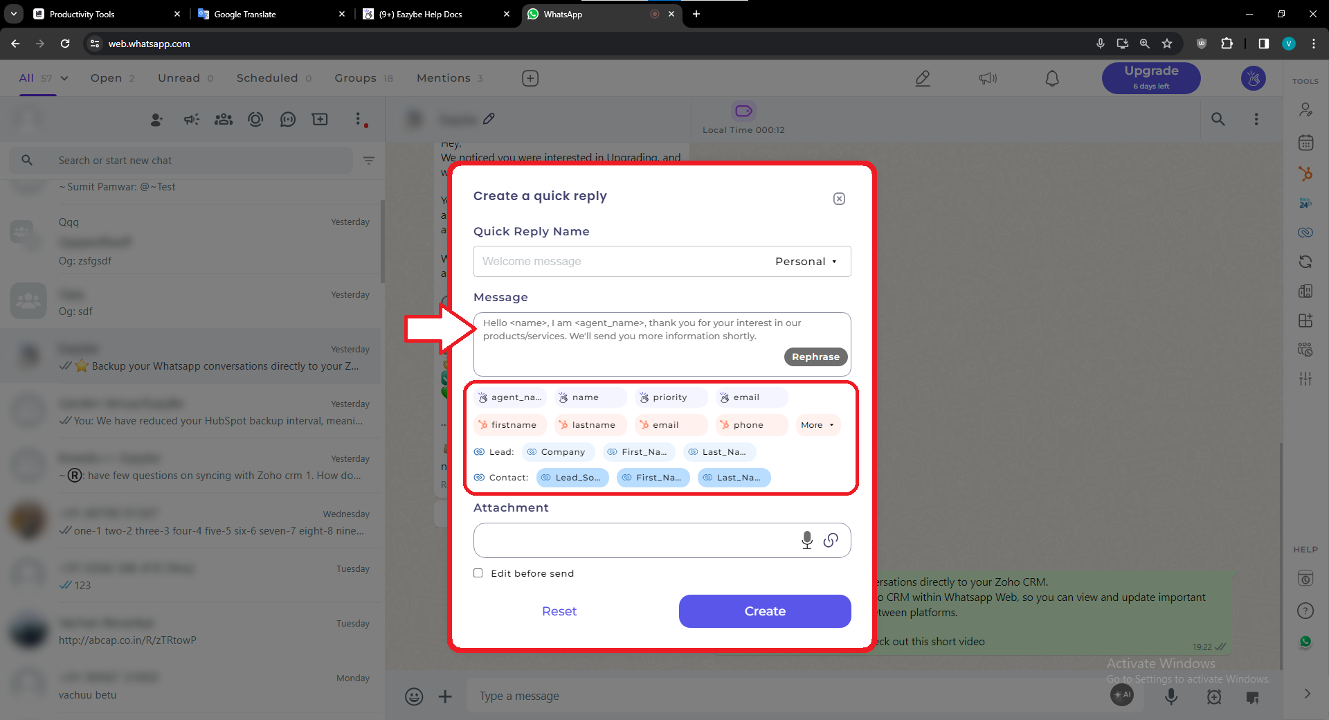Click the attach link icon in Attachment field
The image size is (1329, 720).
point(831,540)
